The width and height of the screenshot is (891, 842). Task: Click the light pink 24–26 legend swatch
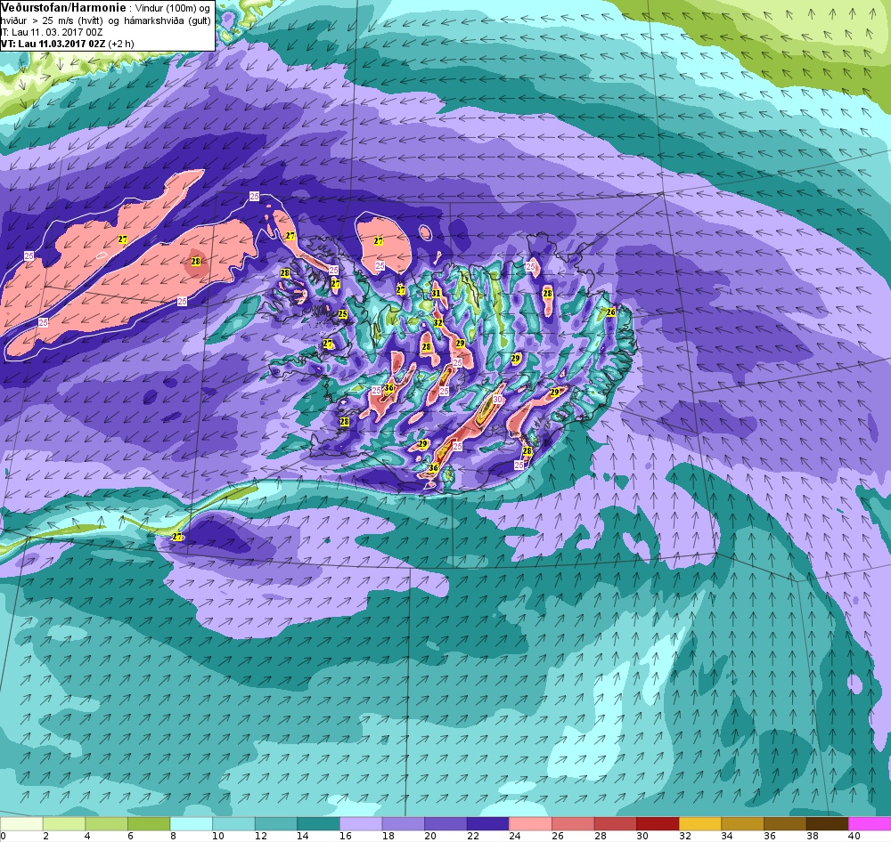529,824
